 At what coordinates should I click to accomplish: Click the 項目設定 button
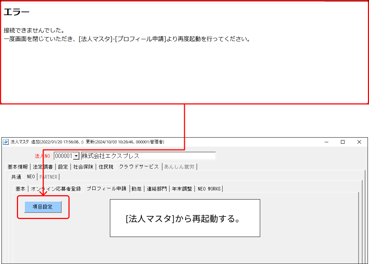(43, 207)
